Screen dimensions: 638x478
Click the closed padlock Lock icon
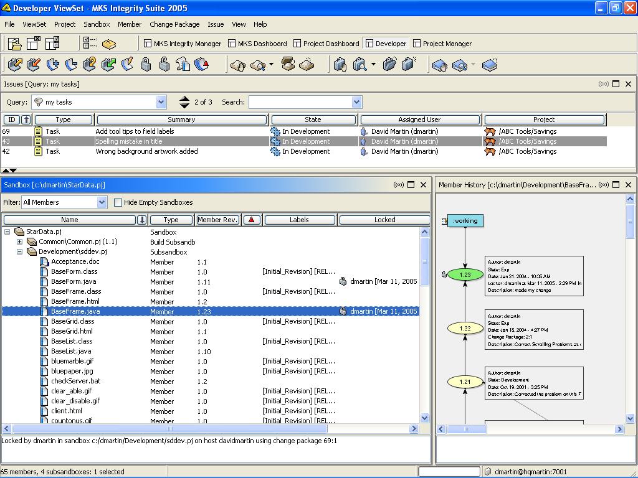click(146, 65)
